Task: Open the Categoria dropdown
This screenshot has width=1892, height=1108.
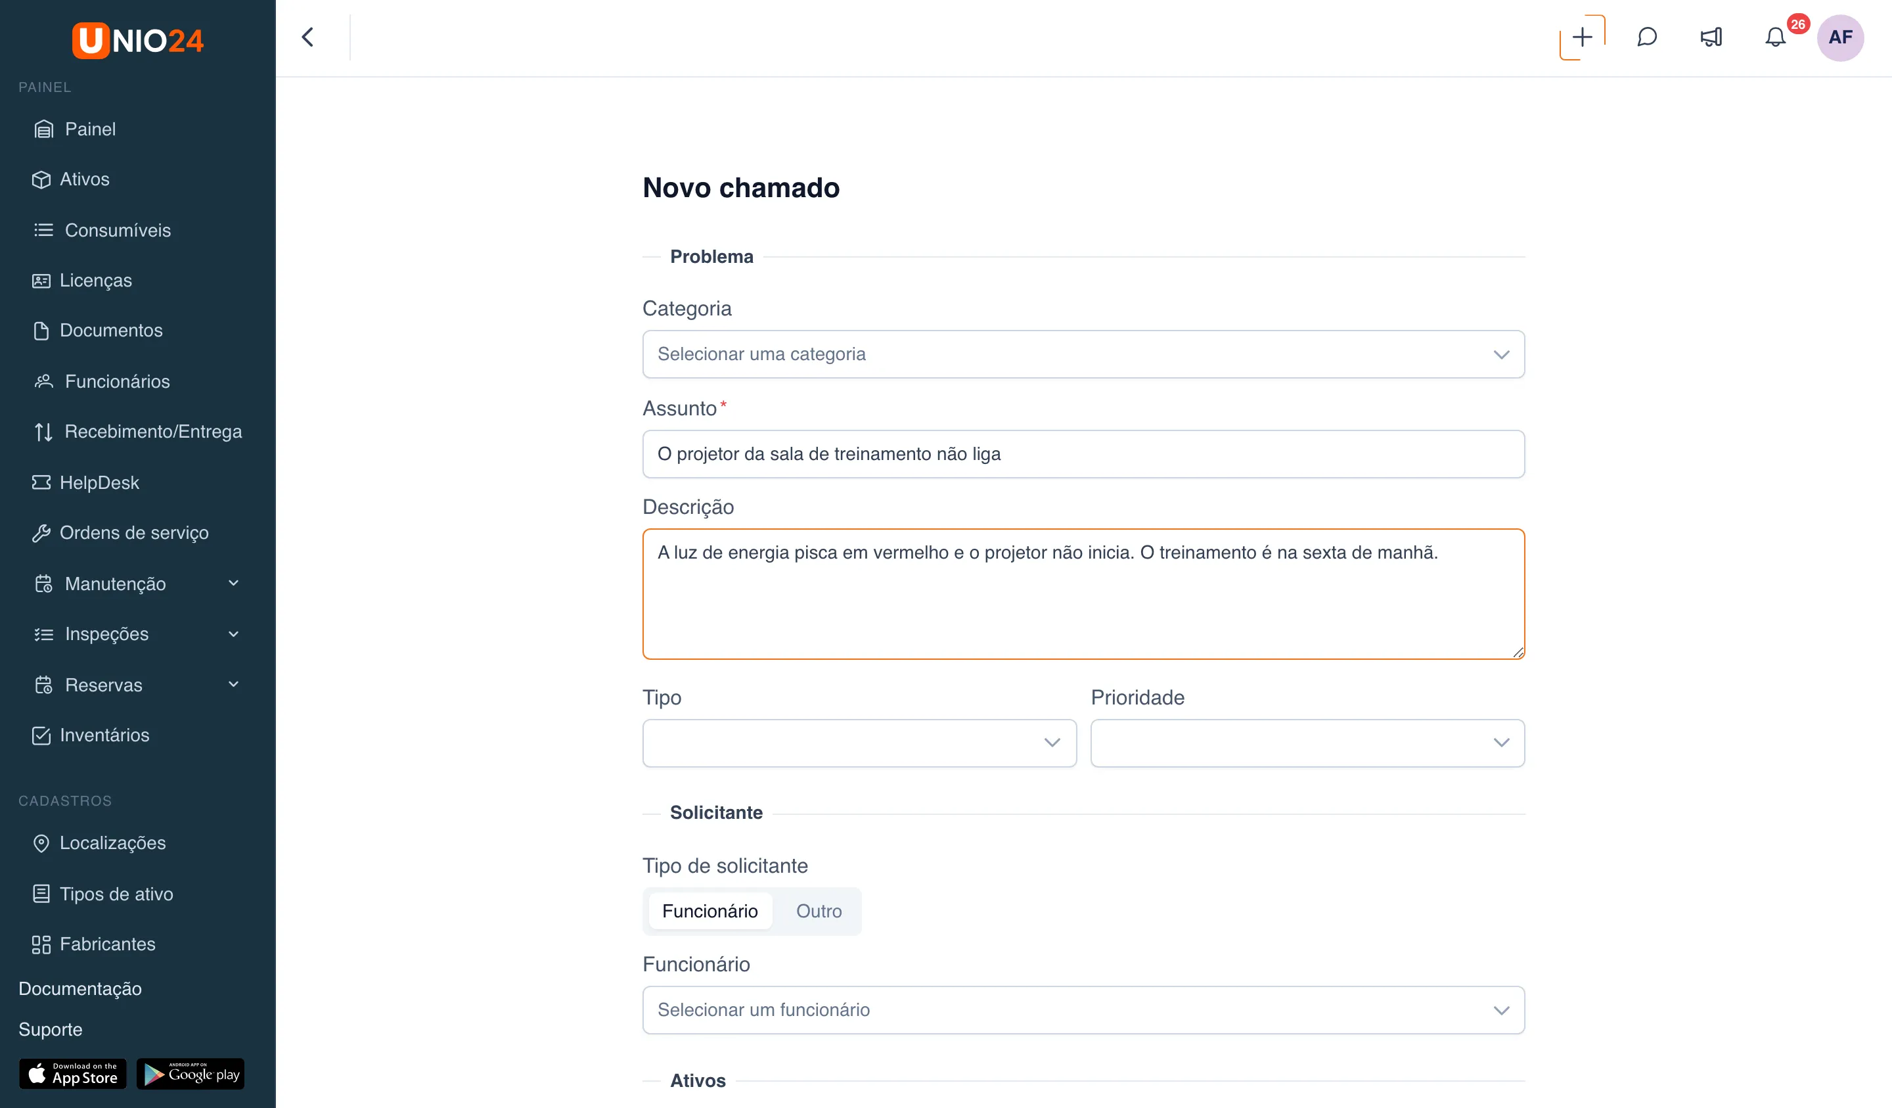Action: point(1083,355)
